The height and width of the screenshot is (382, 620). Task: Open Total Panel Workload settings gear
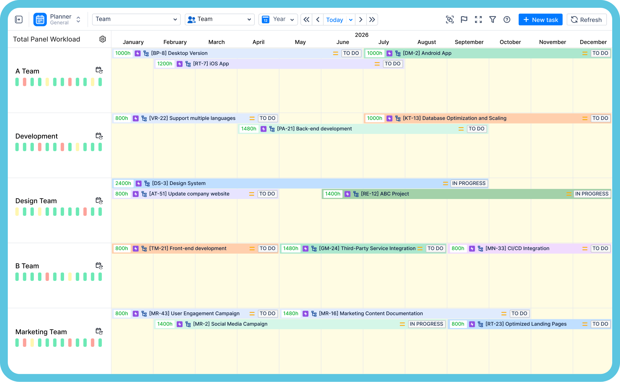click(x=103, y=39)
